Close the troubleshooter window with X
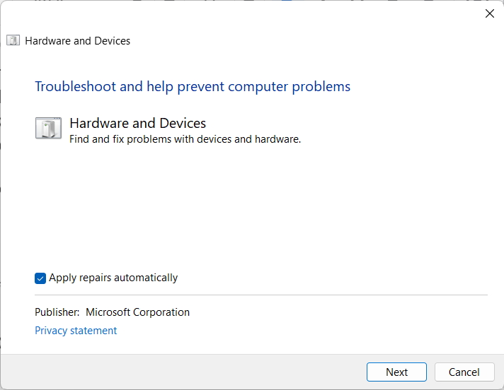This screenshot has height=390, width=504. coord(489,13)
